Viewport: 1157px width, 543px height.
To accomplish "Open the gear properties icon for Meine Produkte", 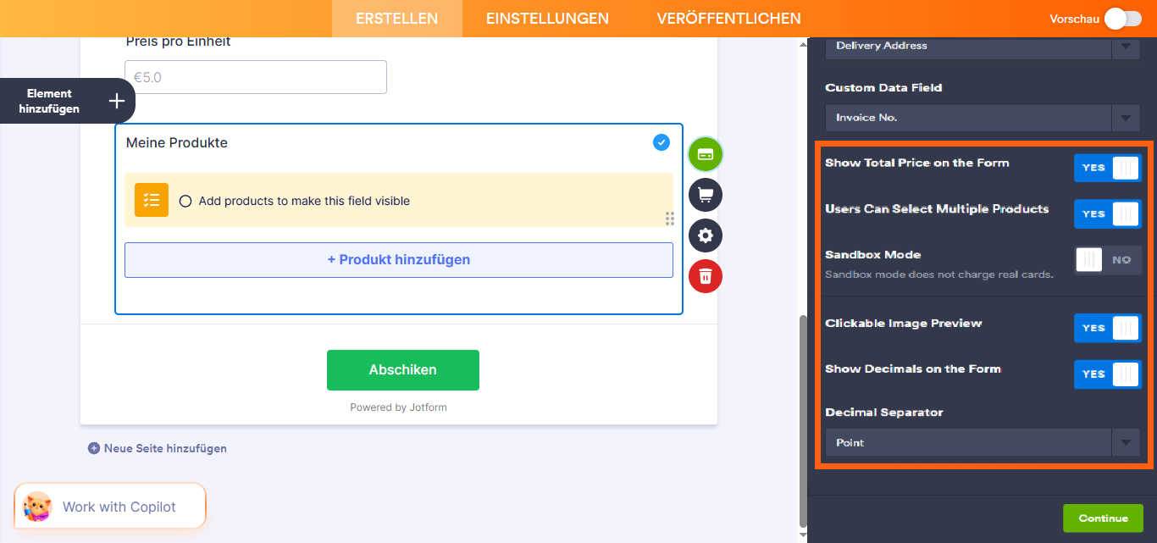I will [x=705, y=235].
